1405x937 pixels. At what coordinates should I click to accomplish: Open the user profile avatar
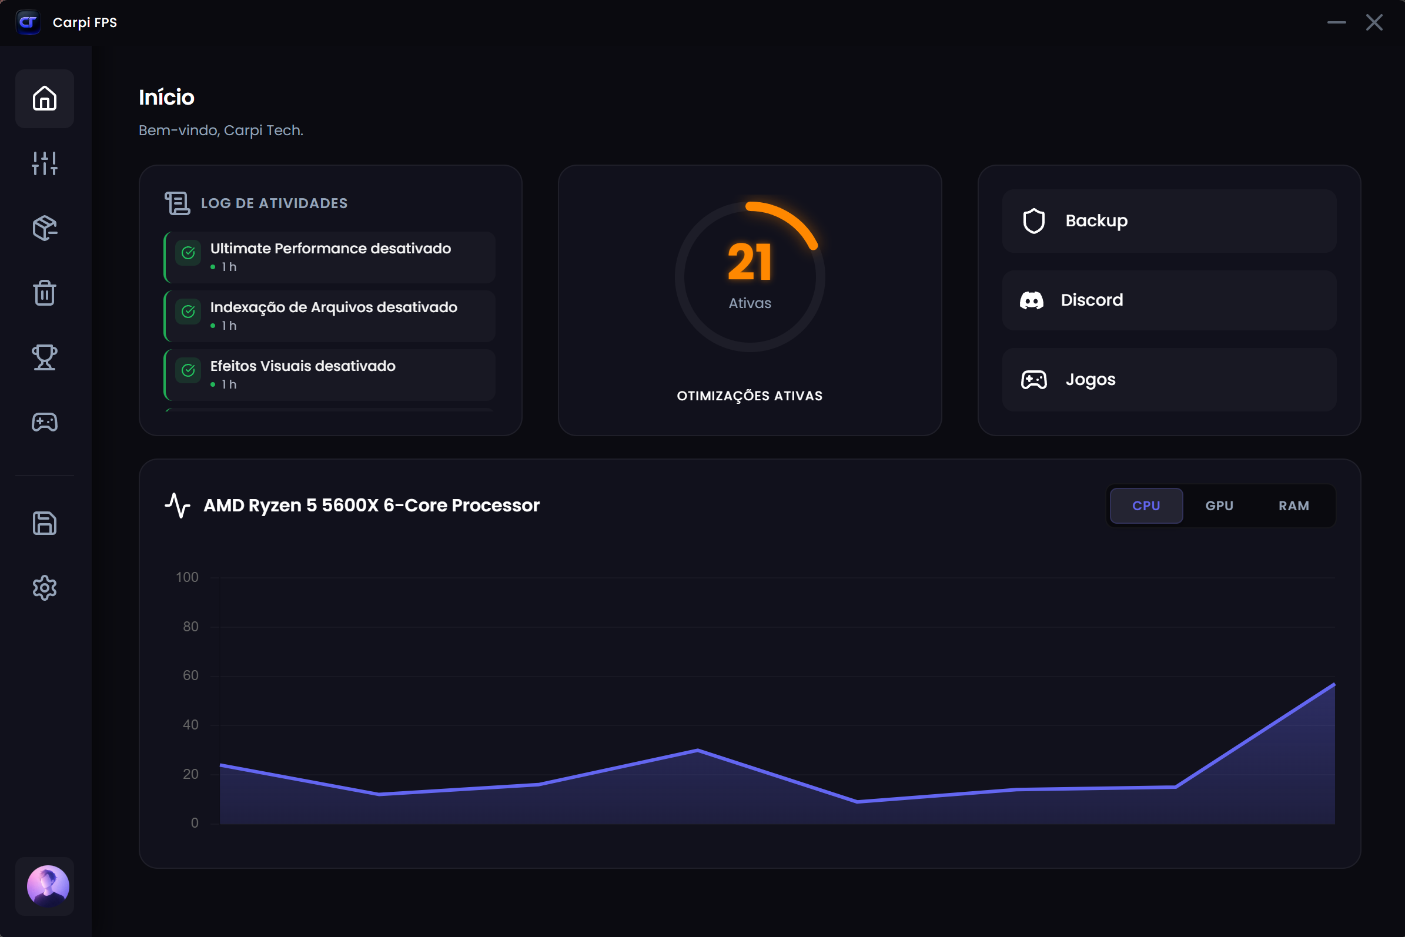[45, 886]
